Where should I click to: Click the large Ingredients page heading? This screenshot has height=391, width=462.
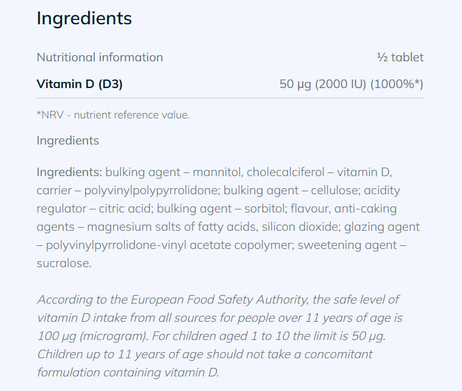click(84, 18)
